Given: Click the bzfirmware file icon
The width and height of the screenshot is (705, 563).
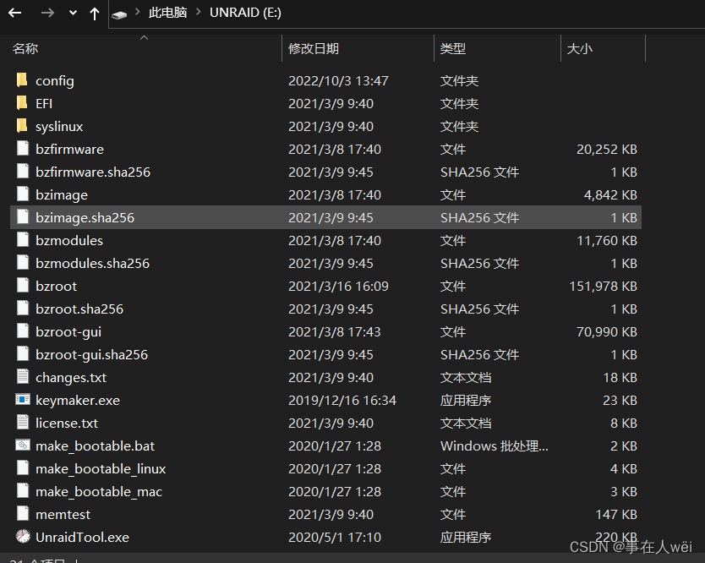Looking at the screenshot, I should pyautogui.click(x=23, y=148).
